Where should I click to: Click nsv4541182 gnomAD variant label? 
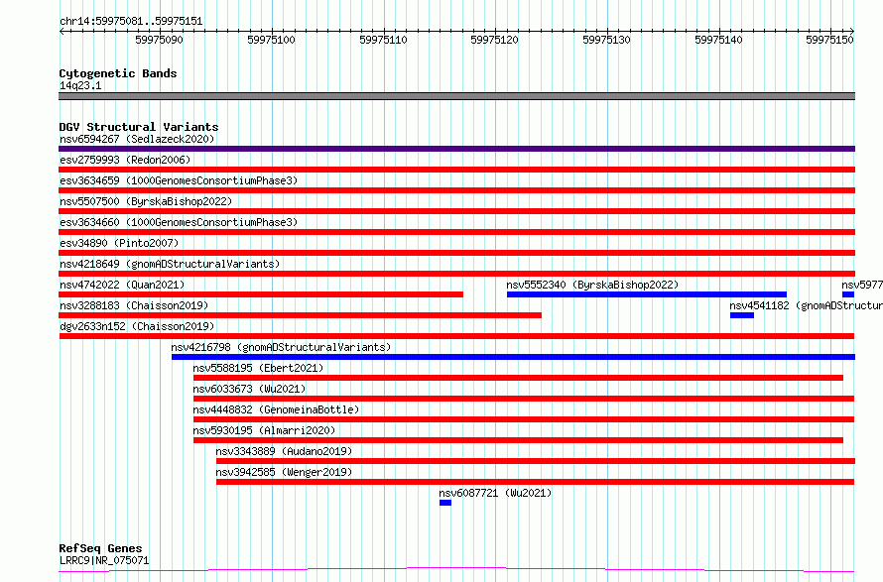tap(806, 305)
